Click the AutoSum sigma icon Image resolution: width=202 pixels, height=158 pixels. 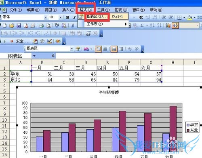[142, 25]
